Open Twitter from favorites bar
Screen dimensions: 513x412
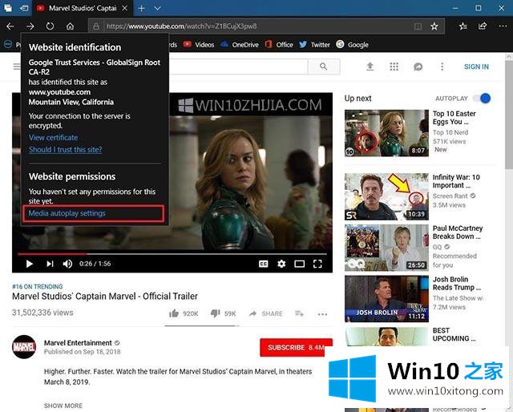(314, 45)
